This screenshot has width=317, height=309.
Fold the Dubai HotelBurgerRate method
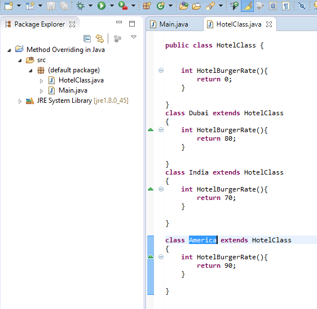(161, 130)
